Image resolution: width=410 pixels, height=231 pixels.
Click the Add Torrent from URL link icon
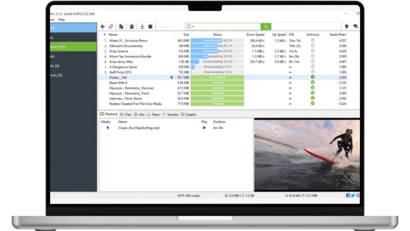click(111, 27)
